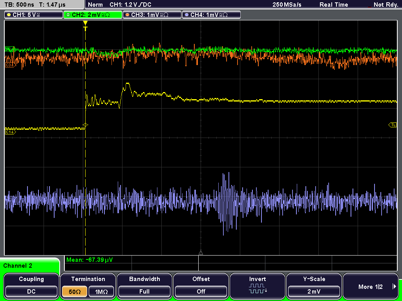Screen dimensions: 402x301
Task: Toggle the Invert waveform button
Action: pos(258,286)
